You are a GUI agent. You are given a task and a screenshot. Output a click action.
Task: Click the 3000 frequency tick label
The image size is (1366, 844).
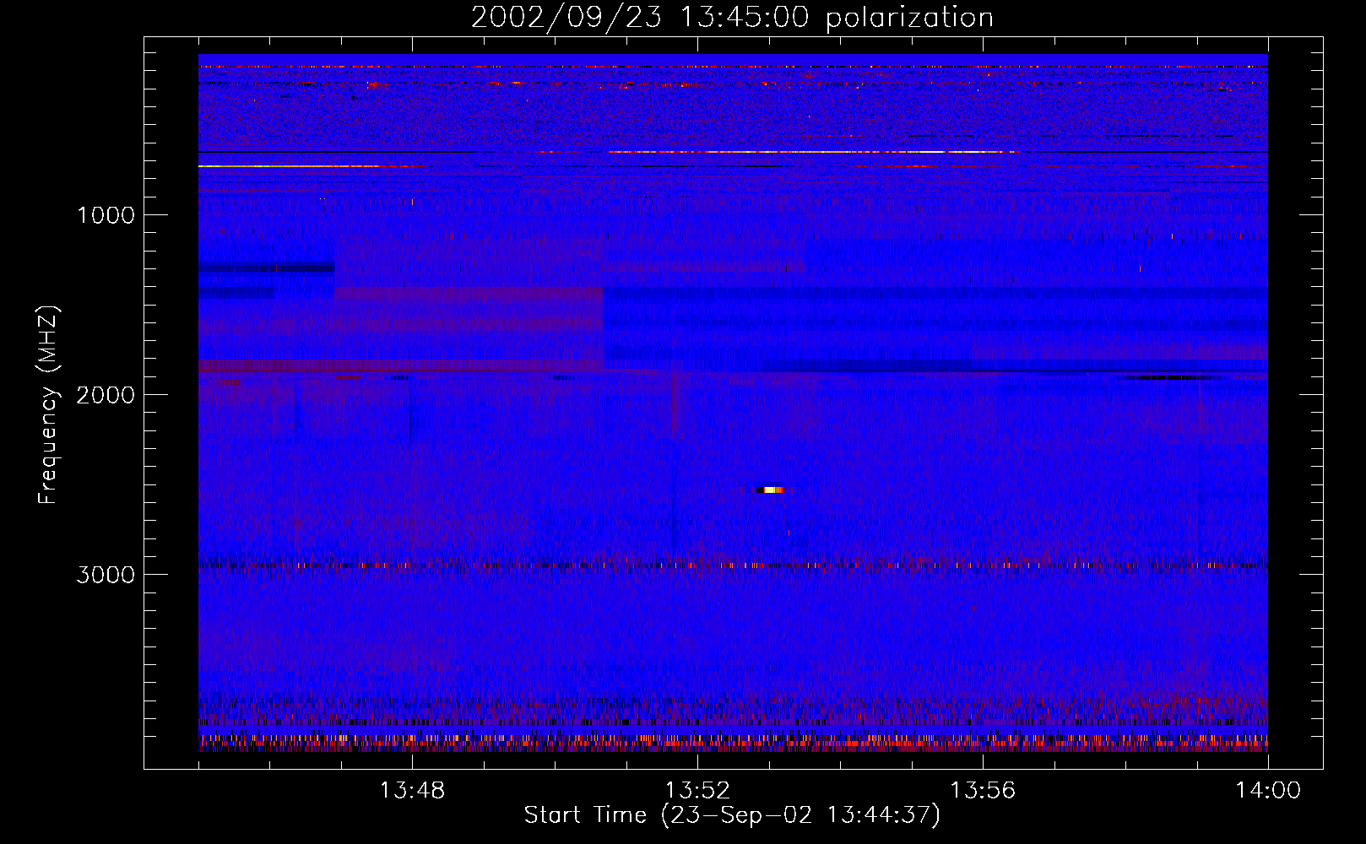pyautogui.click(x=106, y=575)
